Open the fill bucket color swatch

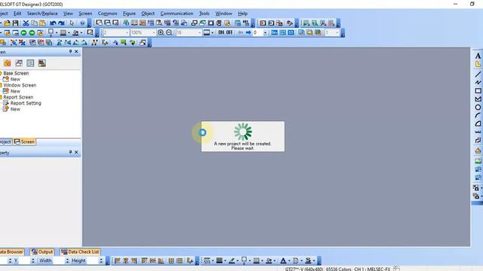pyautogui.click(x=269, y=261)
